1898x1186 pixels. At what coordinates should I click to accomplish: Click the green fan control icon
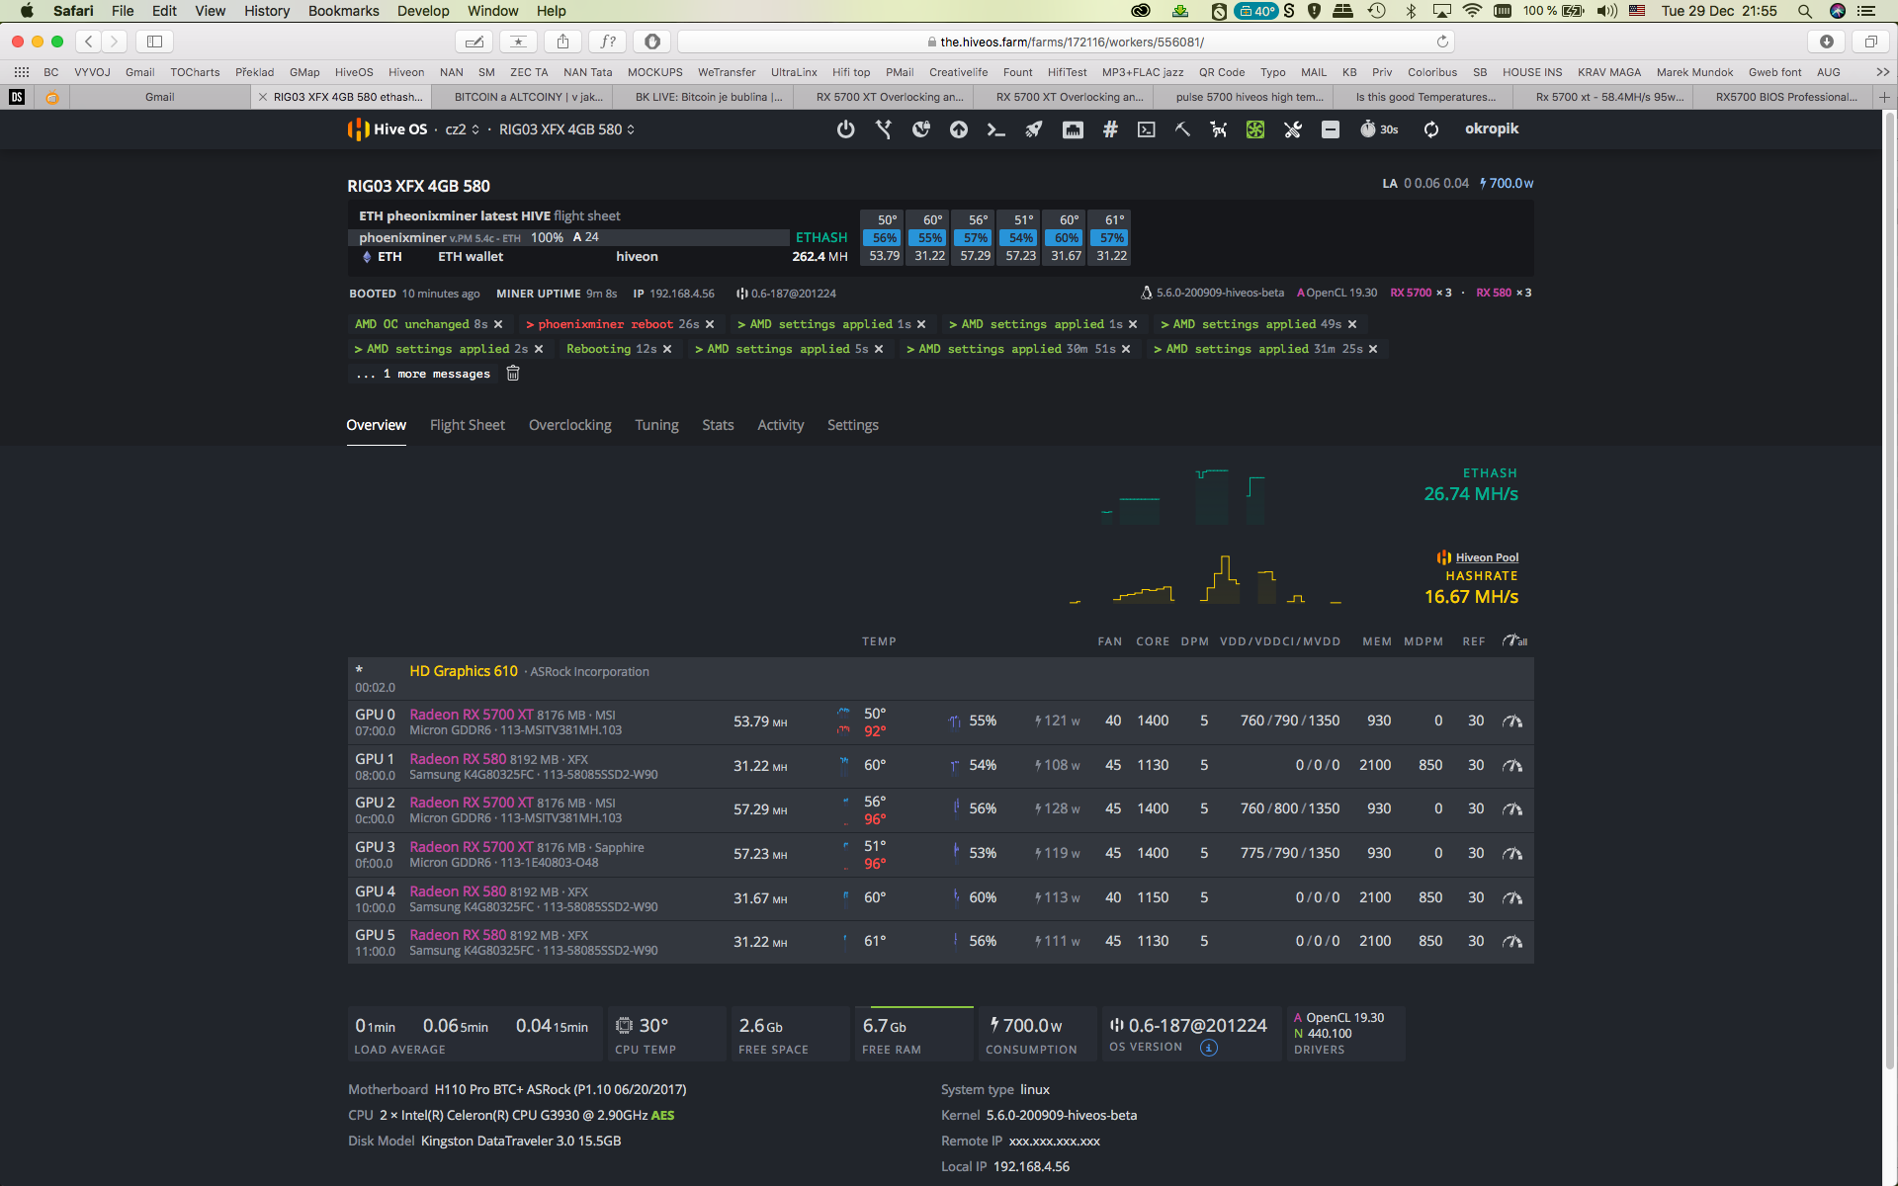pyautogui.click(x=1254, y=129)
